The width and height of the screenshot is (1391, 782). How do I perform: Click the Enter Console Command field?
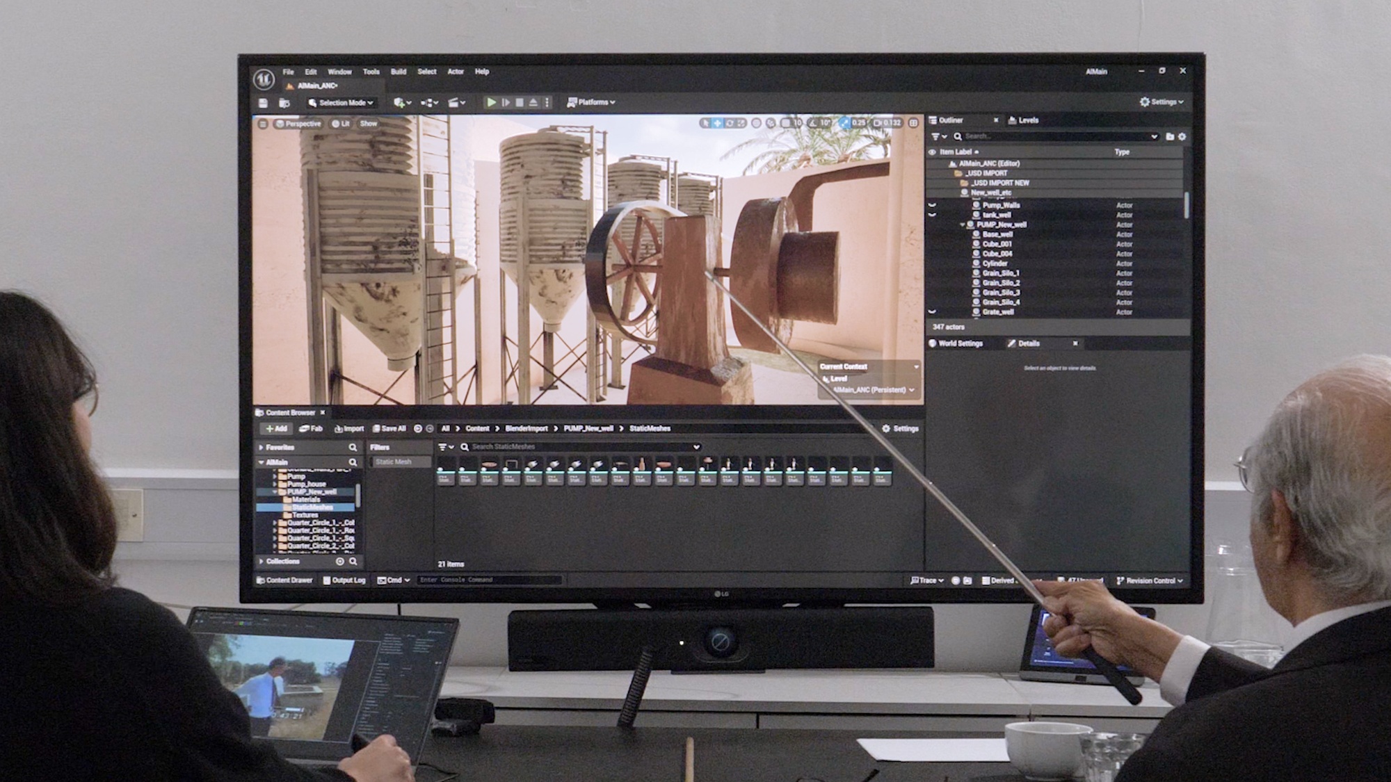487,580
